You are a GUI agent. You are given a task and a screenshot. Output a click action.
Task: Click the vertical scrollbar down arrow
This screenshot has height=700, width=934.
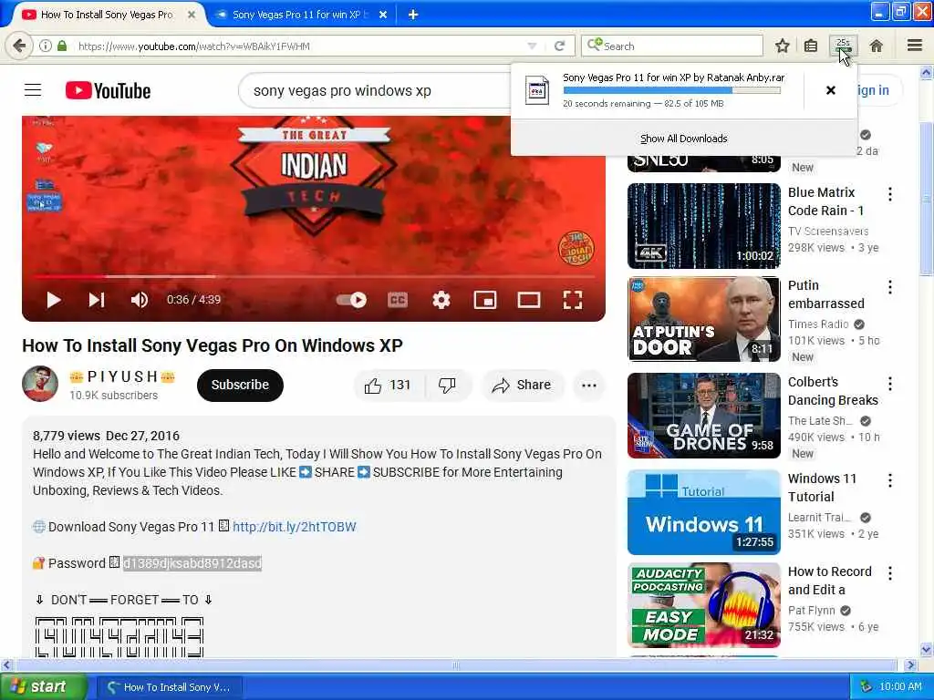(x=927, y=649)
